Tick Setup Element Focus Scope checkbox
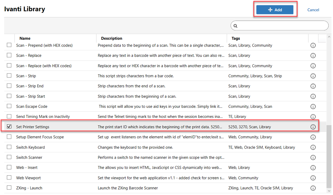 pos(9,137)
